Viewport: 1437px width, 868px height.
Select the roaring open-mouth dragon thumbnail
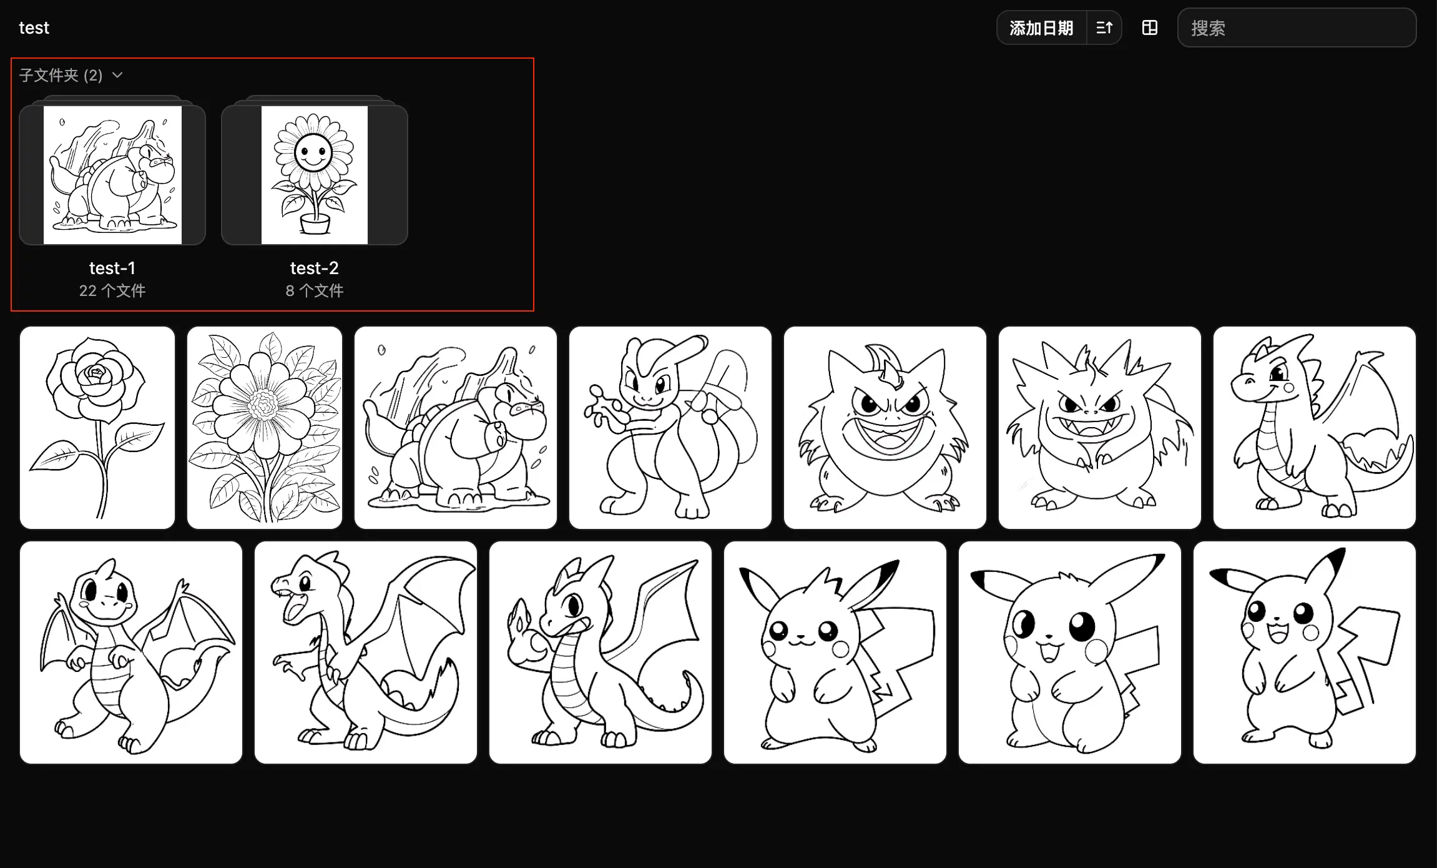click(366, 653)
